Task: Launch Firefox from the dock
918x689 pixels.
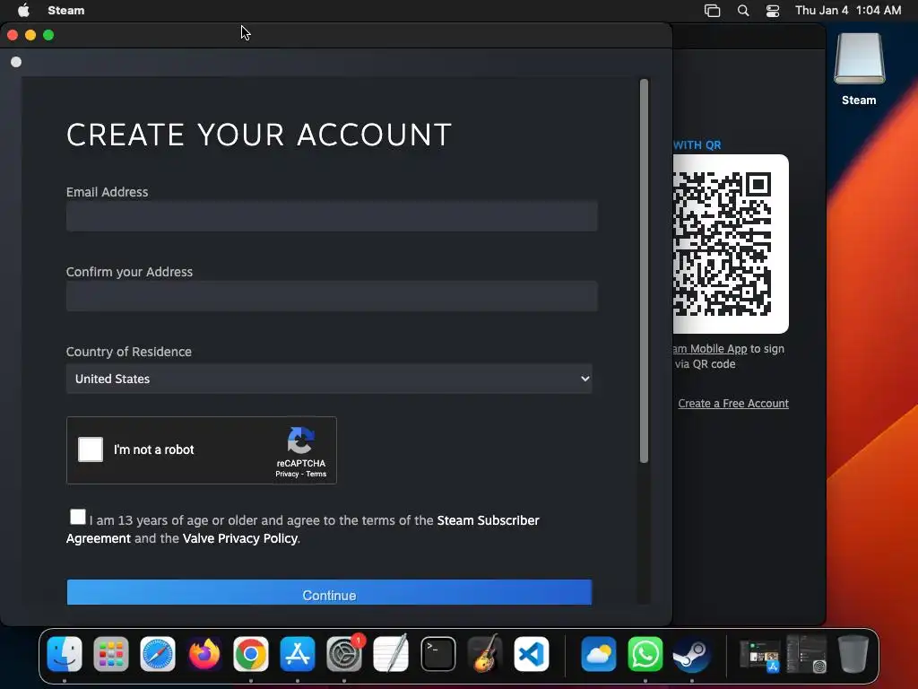Action: tap(204, 654)
